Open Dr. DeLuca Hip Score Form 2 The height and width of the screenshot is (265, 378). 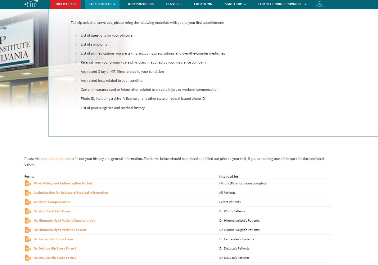pyautogui.click(x=55, y=258)
